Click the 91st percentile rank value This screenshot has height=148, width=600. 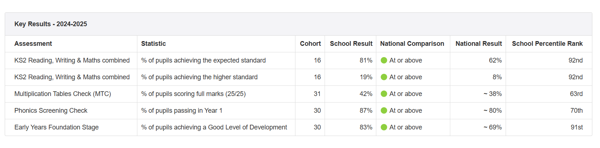(x=576, y=127)
